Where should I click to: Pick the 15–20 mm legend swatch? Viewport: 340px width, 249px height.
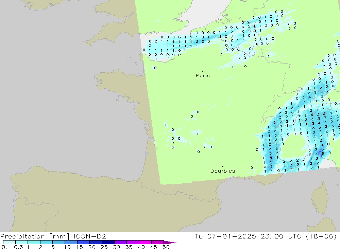pos(83,242)
